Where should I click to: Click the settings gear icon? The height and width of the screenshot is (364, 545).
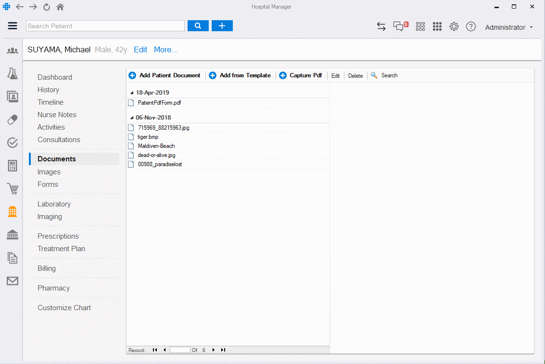pyautogui.click(x=454, y=27)
